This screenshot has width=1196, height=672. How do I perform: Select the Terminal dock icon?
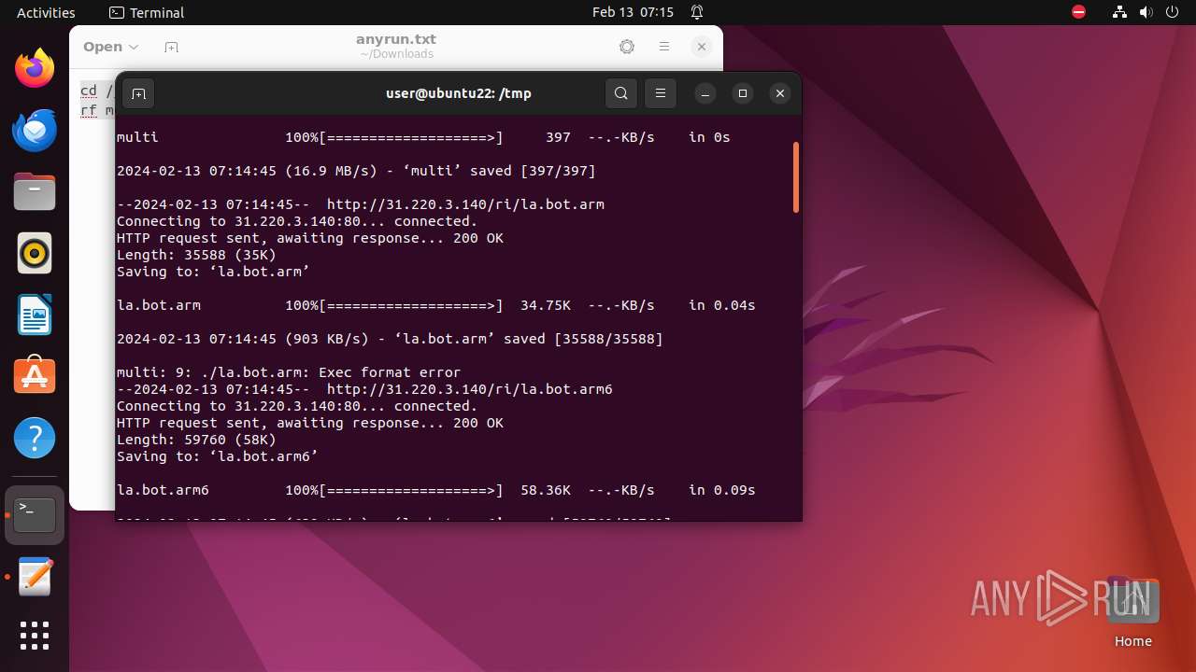pyautogui.click(x=35, y=515)
